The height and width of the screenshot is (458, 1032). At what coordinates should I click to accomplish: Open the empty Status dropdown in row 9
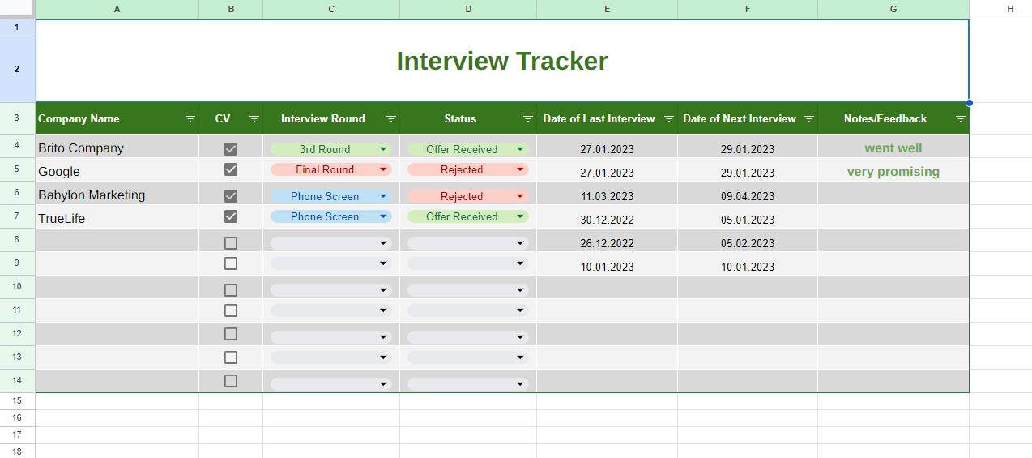point(468,263)
